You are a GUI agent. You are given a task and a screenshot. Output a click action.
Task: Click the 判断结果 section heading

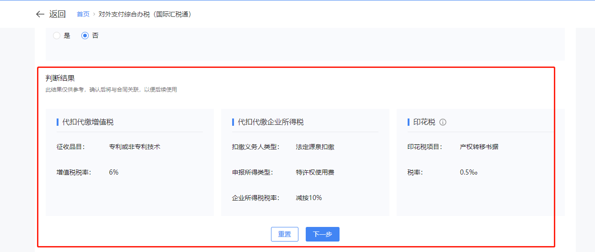click(x=60, y=78)
